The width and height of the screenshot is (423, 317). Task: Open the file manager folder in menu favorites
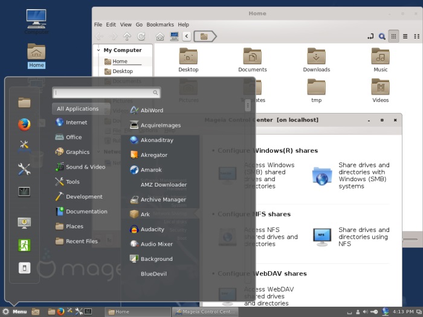(x=24, y=103)
